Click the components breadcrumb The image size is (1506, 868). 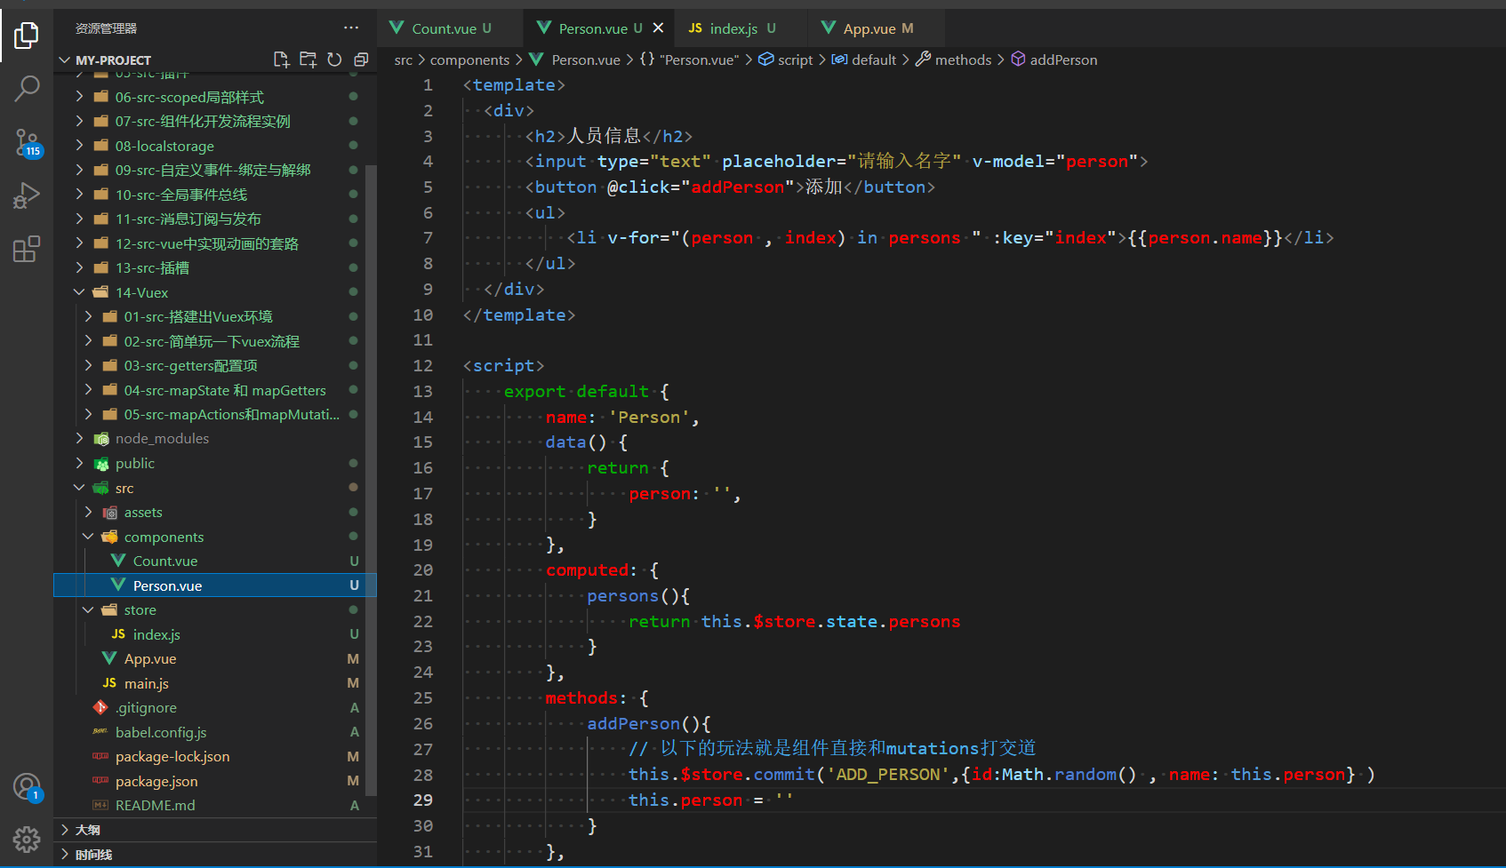[x=469, y=60]
